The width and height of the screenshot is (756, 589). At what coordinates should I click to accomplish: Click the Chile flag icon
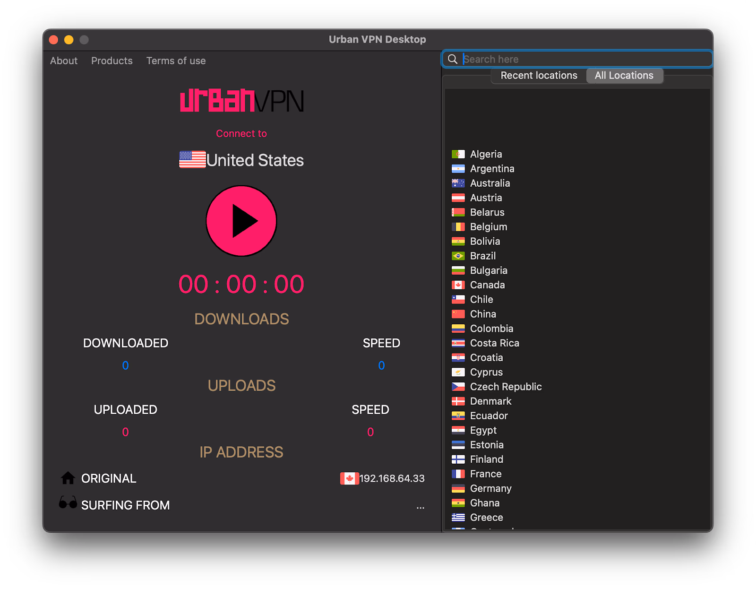458,300
